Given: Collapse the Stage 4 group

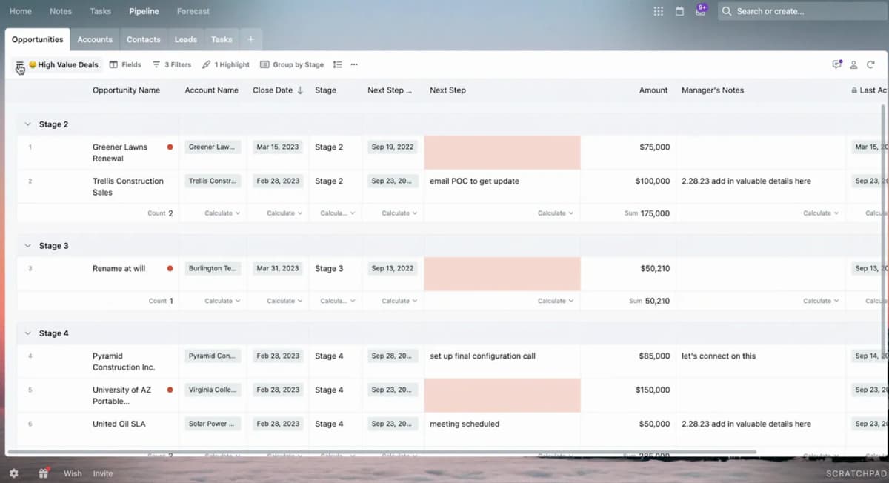Looking at the screenshot, I should [28, 333].
